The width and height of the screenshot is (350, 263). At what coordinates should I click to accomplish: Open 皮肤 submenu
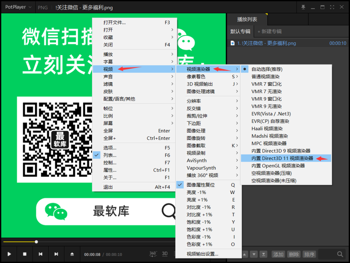[134, 91]
